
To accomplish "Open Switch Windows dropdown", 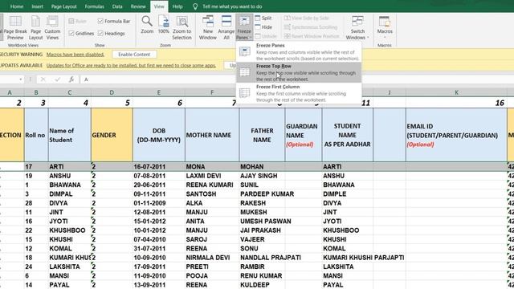I will pos(357,28).
